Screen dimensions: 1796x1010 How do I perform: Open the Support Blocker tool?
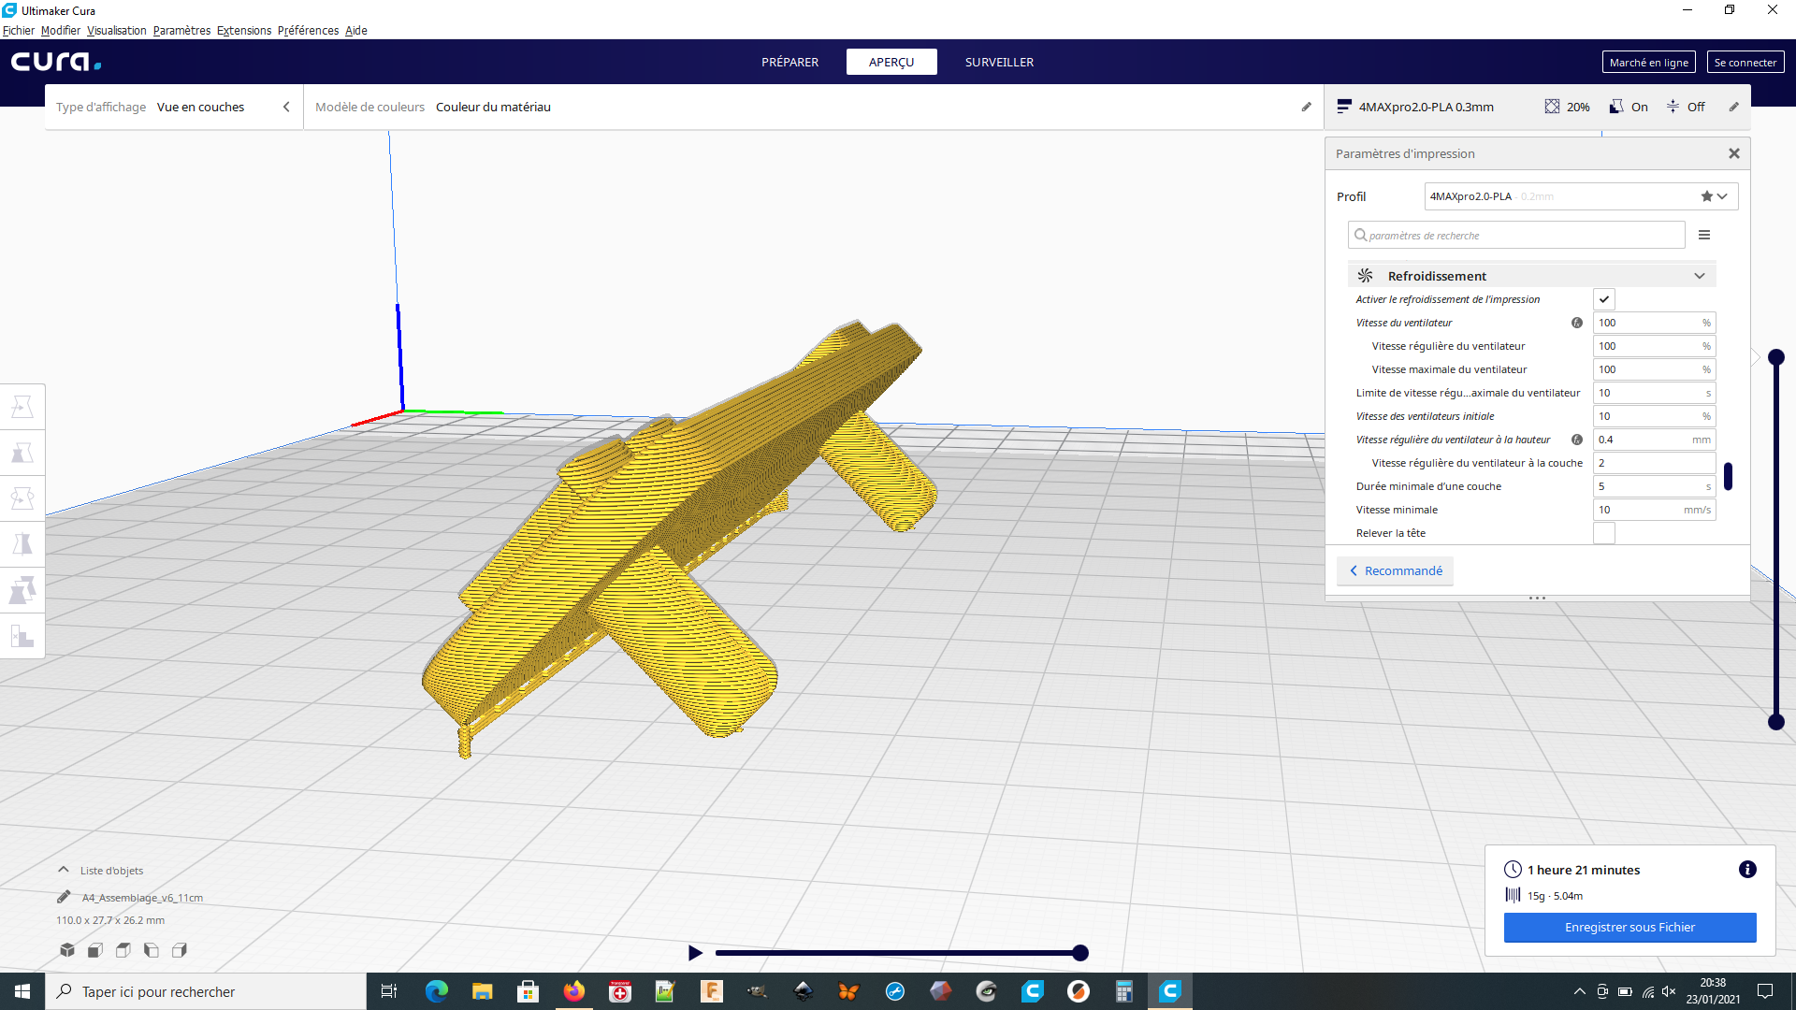[22, 637]
